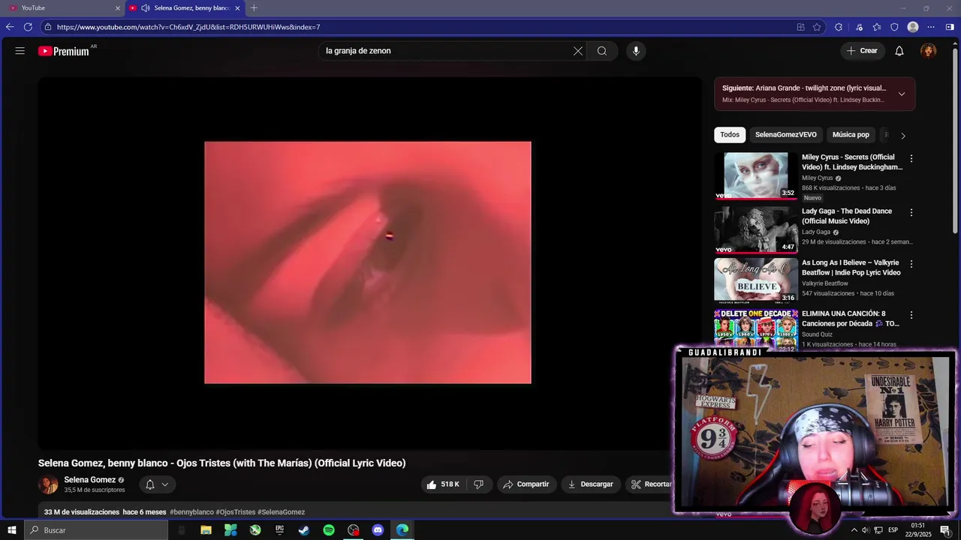Image resolution: width=961 pixels, height=540 pixels.
Task: Open Discord from taskbar
Action: tap(378, 530)
